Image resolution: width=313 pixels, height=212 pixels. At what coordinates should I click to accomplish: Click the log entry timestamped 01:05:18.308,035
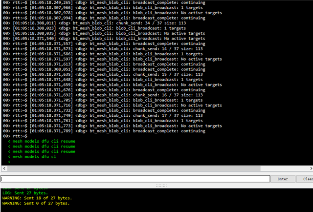tap(104, 34)
